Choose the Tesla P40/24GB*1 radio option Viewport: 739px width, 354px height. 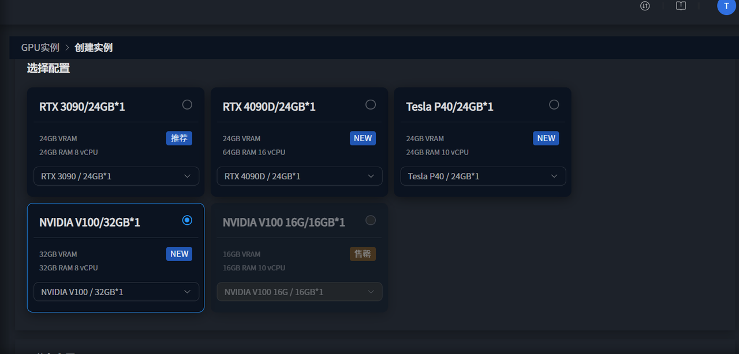[554, 105]
